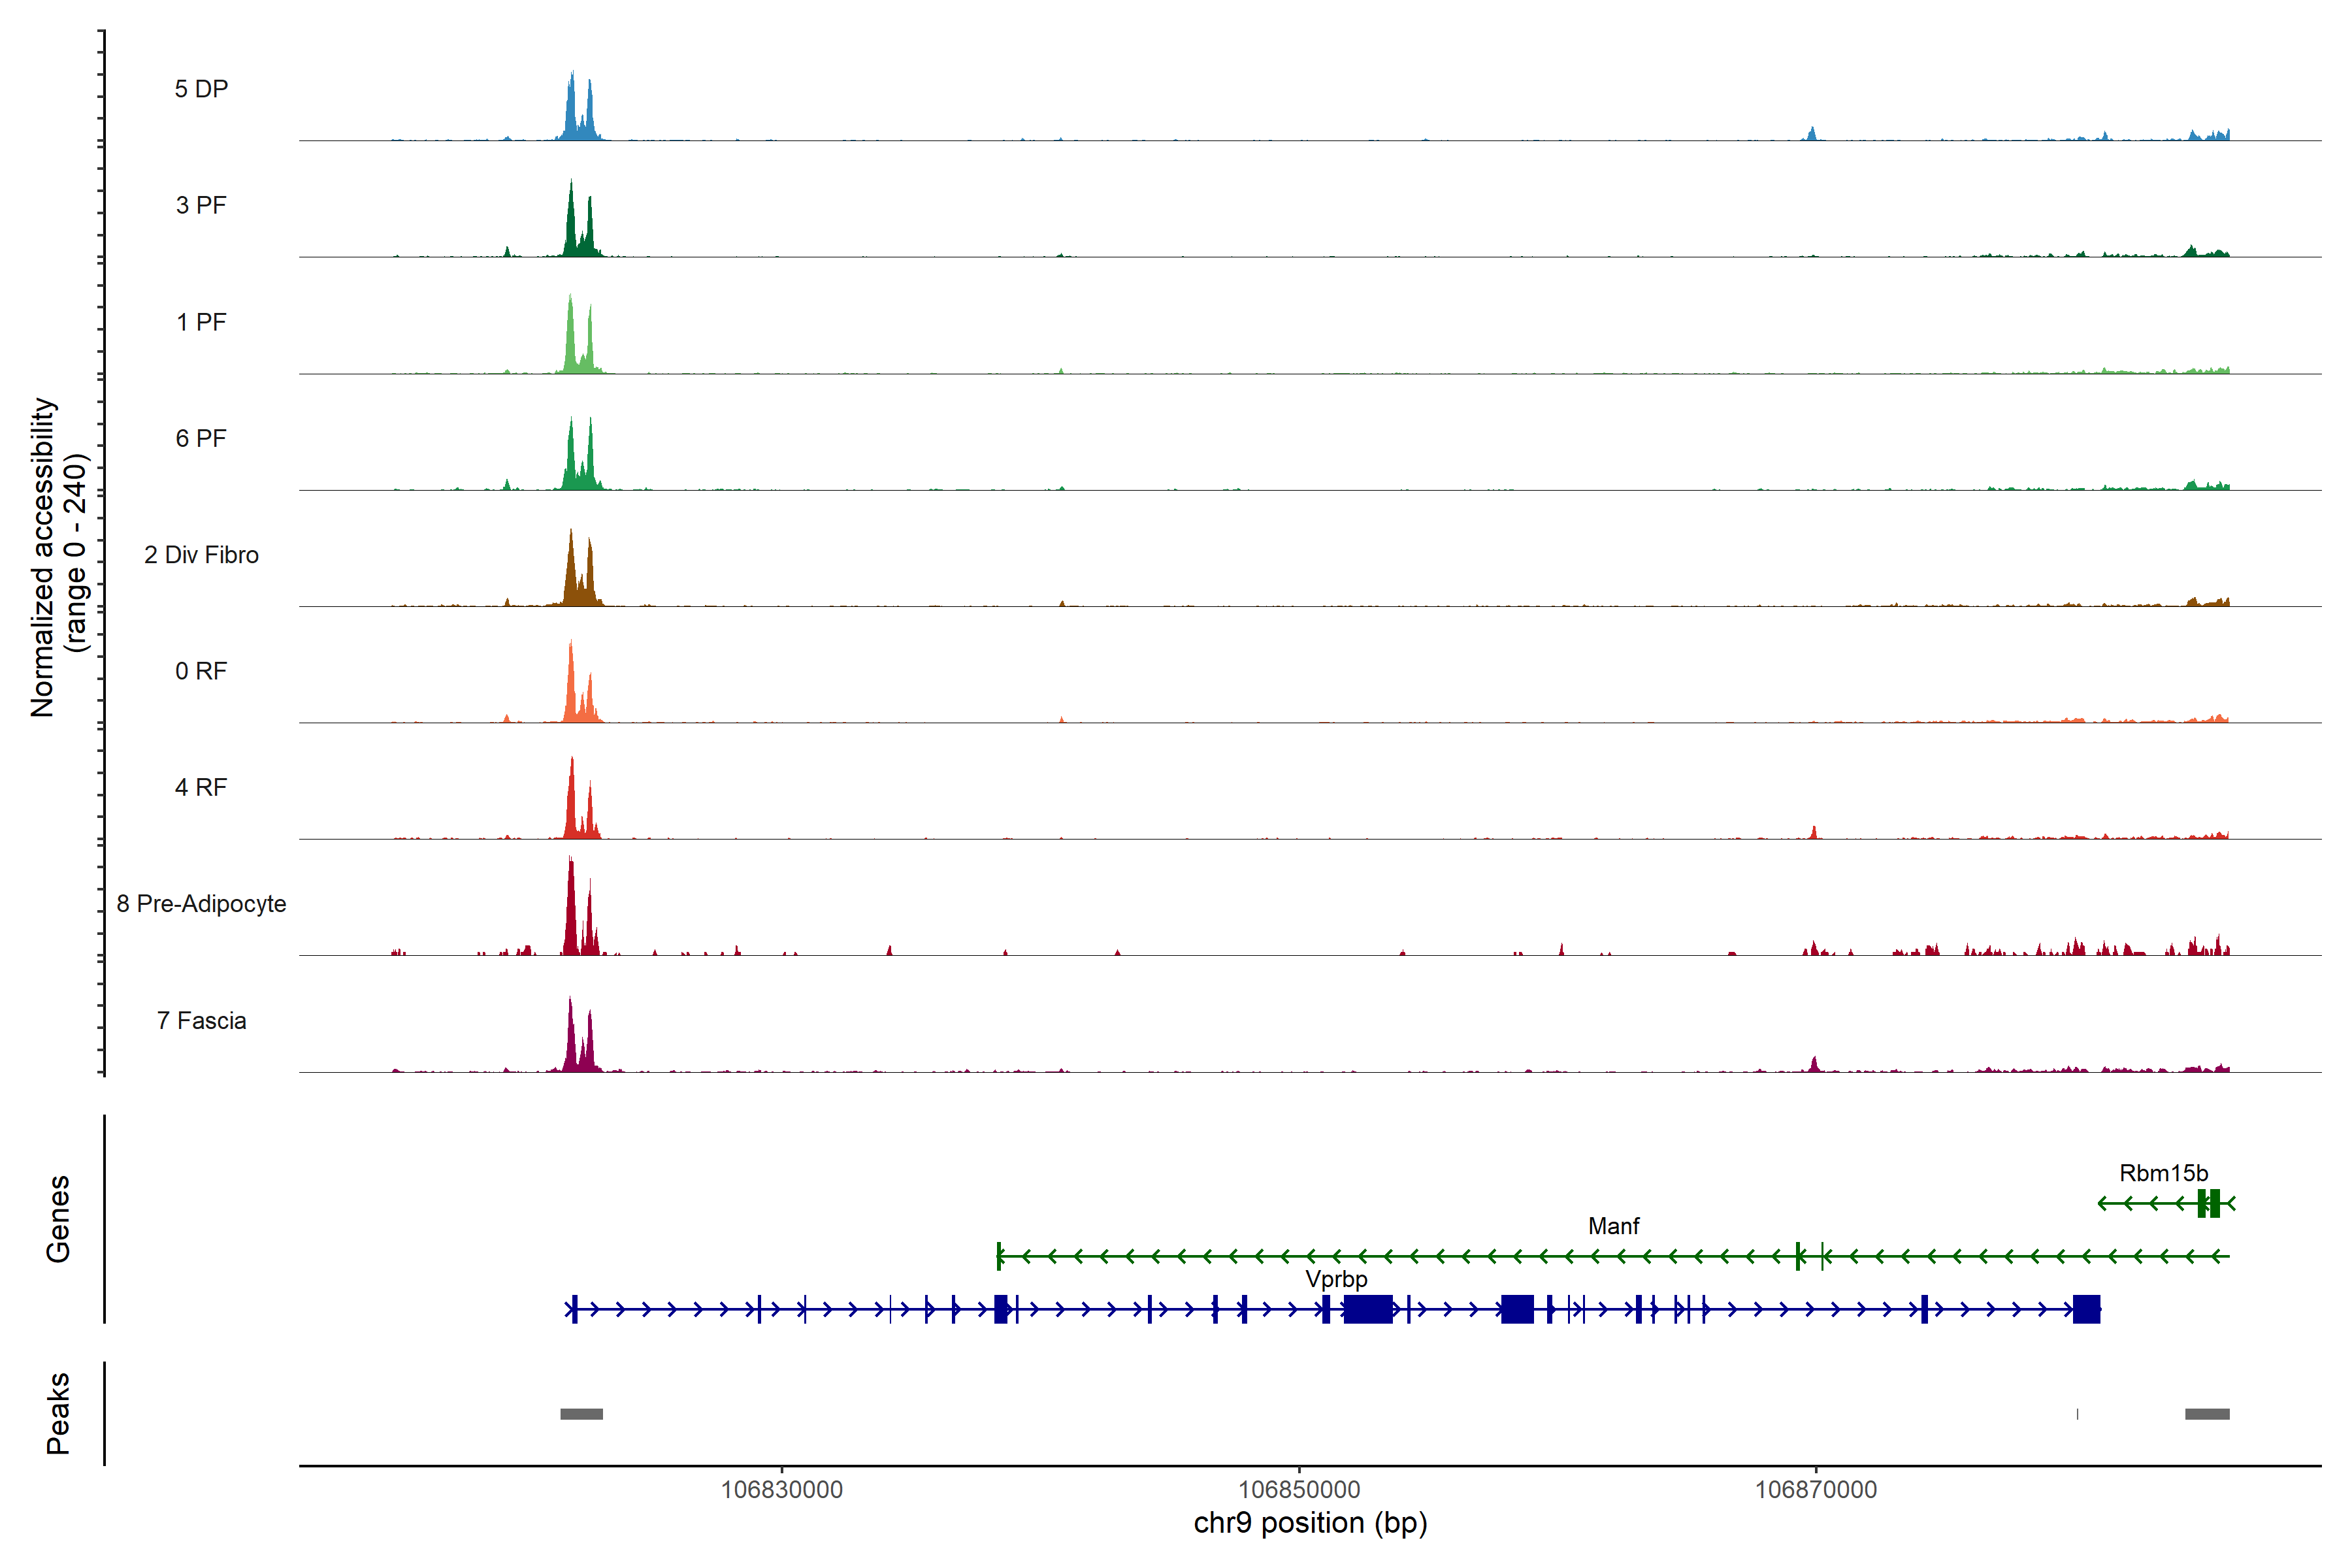Click the Vprbp gene label
This screenshot has height=1568, width=2352.
pos(1336,1279)
